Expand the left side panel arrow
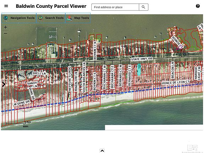This screenshot has height=153, width=204. tap(4, 84)
